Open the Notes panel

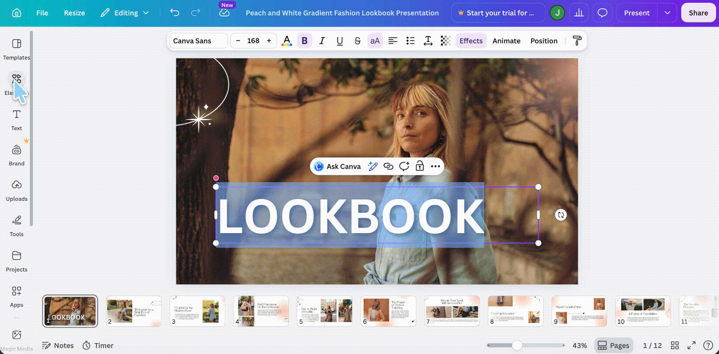pyautogui.click(x=58, y=346)
